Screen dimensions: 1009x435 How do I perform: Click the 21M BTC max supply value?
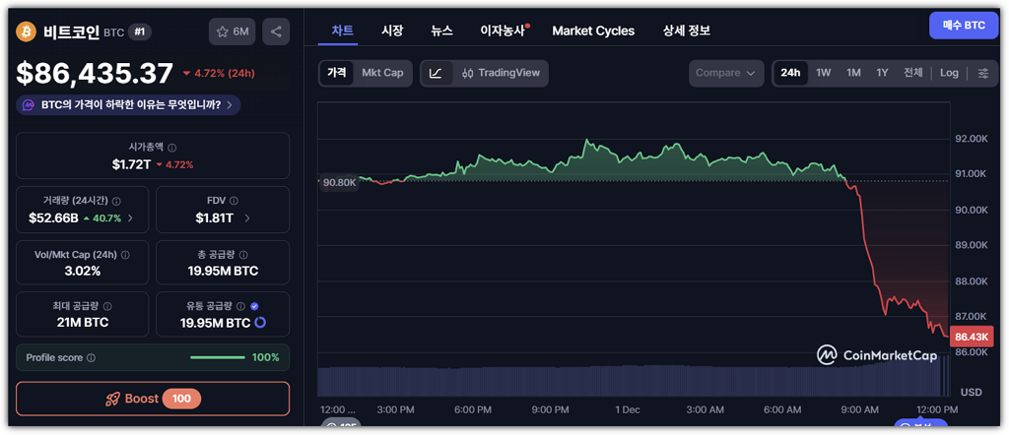tap(83, 323)
